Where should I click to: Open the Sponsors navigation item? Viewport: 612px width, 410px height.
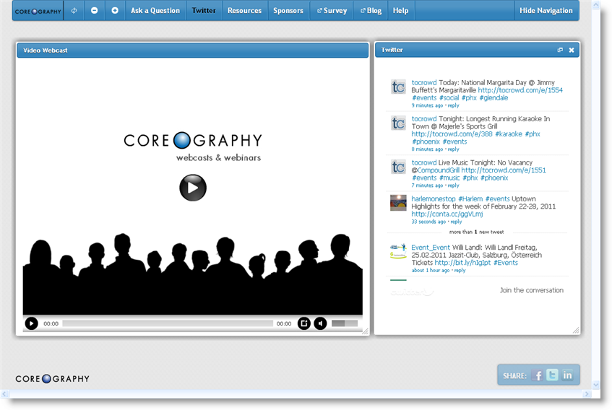288,11
